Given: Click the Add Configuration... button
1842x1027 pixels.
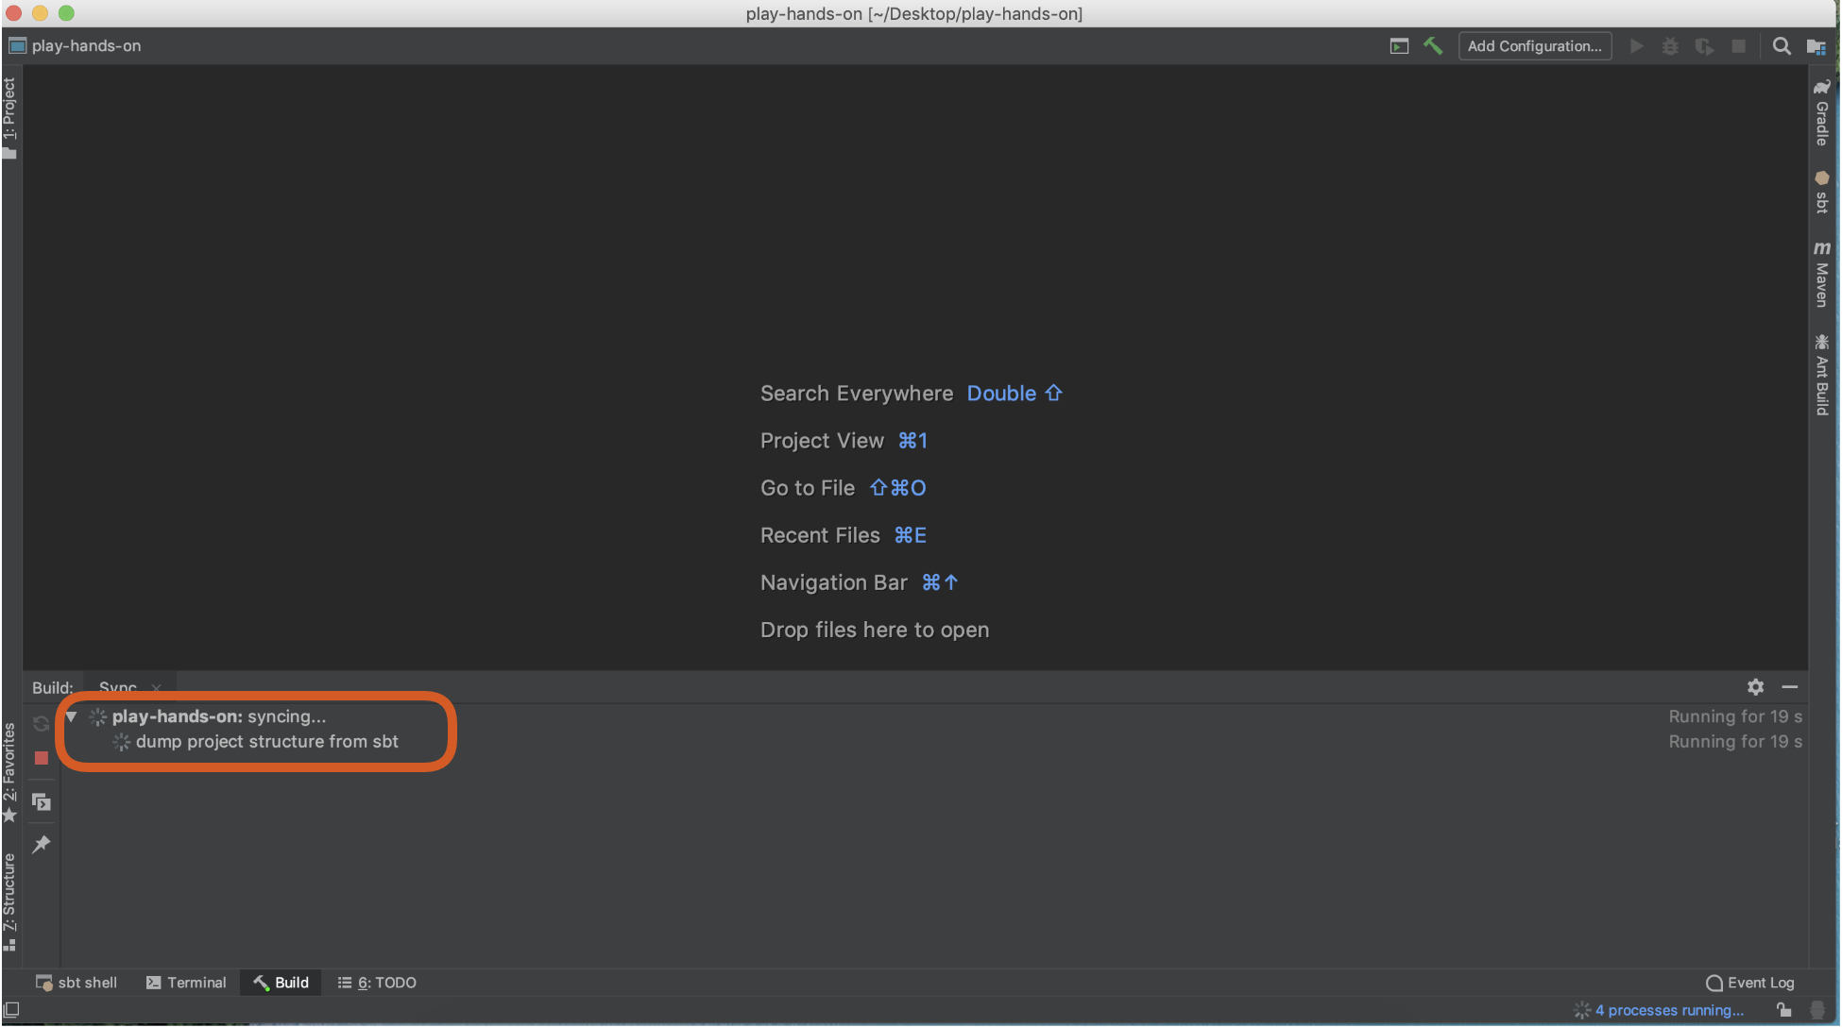Looking at the screenshot, I should (1534, 45).
